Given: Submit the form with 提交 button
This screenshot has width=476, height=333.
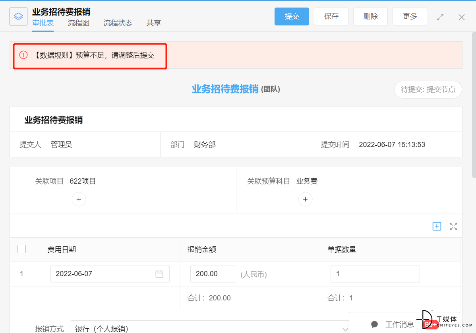Looking at the screenshot, I should 292,16.
